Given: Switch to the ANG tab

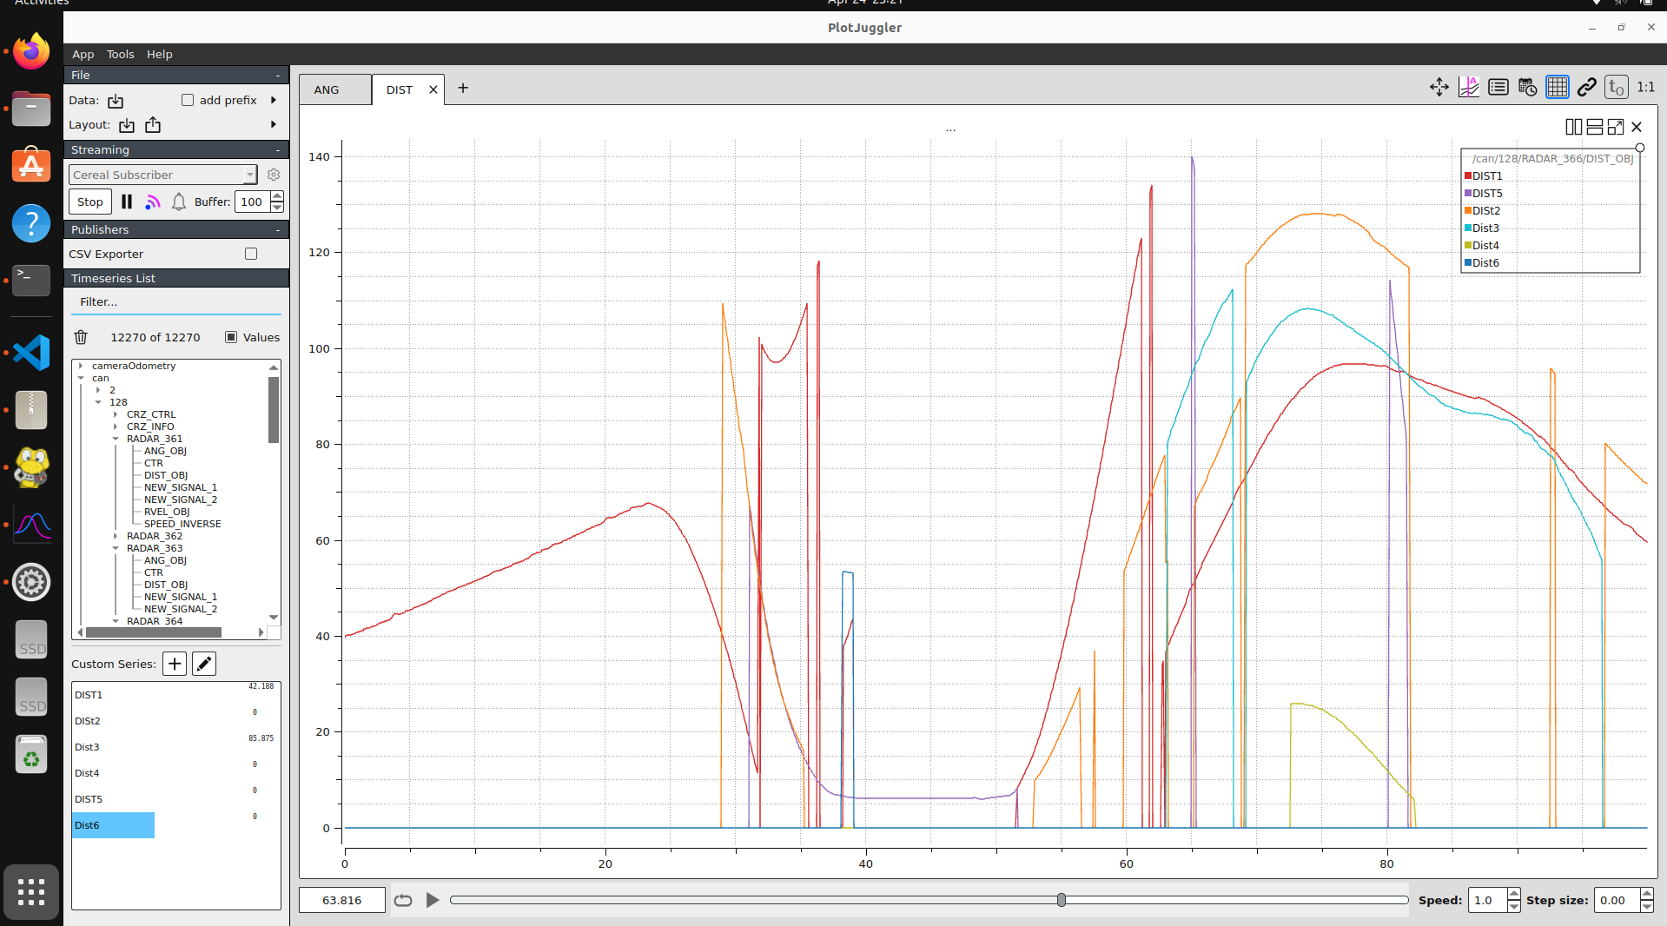Looking at the screenshot, I should pos(325,89).
